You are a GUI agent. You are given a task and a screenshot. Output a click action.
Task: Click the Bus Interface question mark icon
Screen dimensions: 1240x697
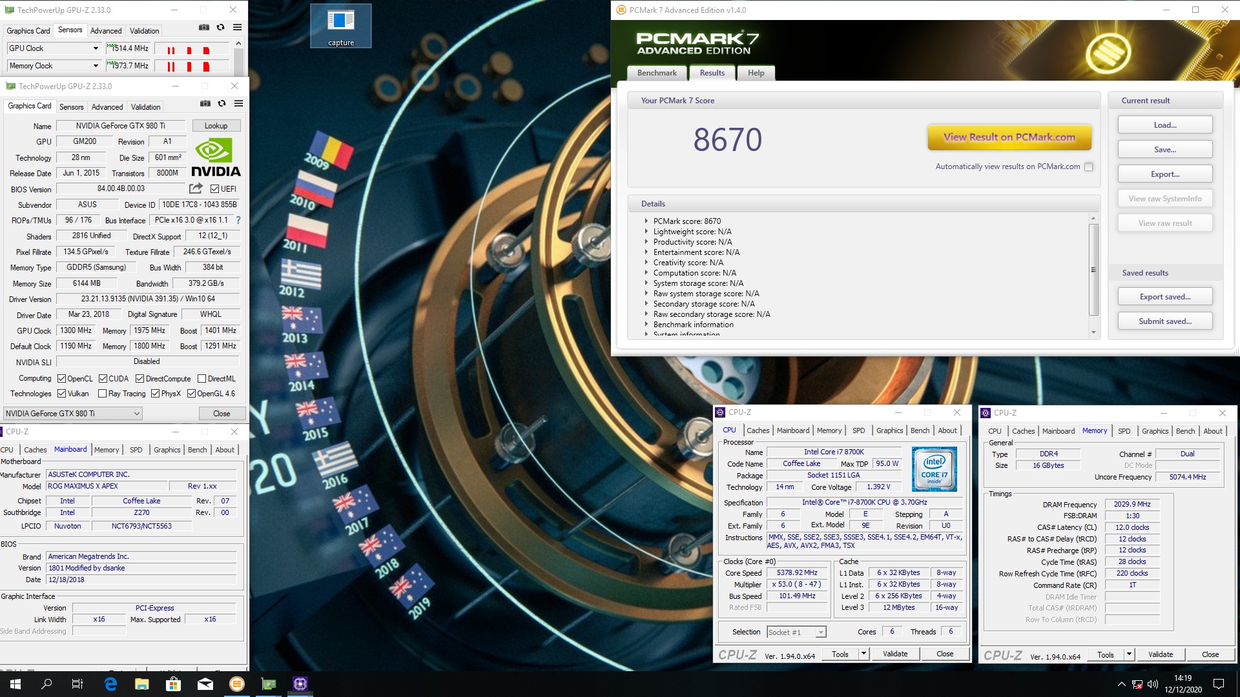click(x=238, y=220)
